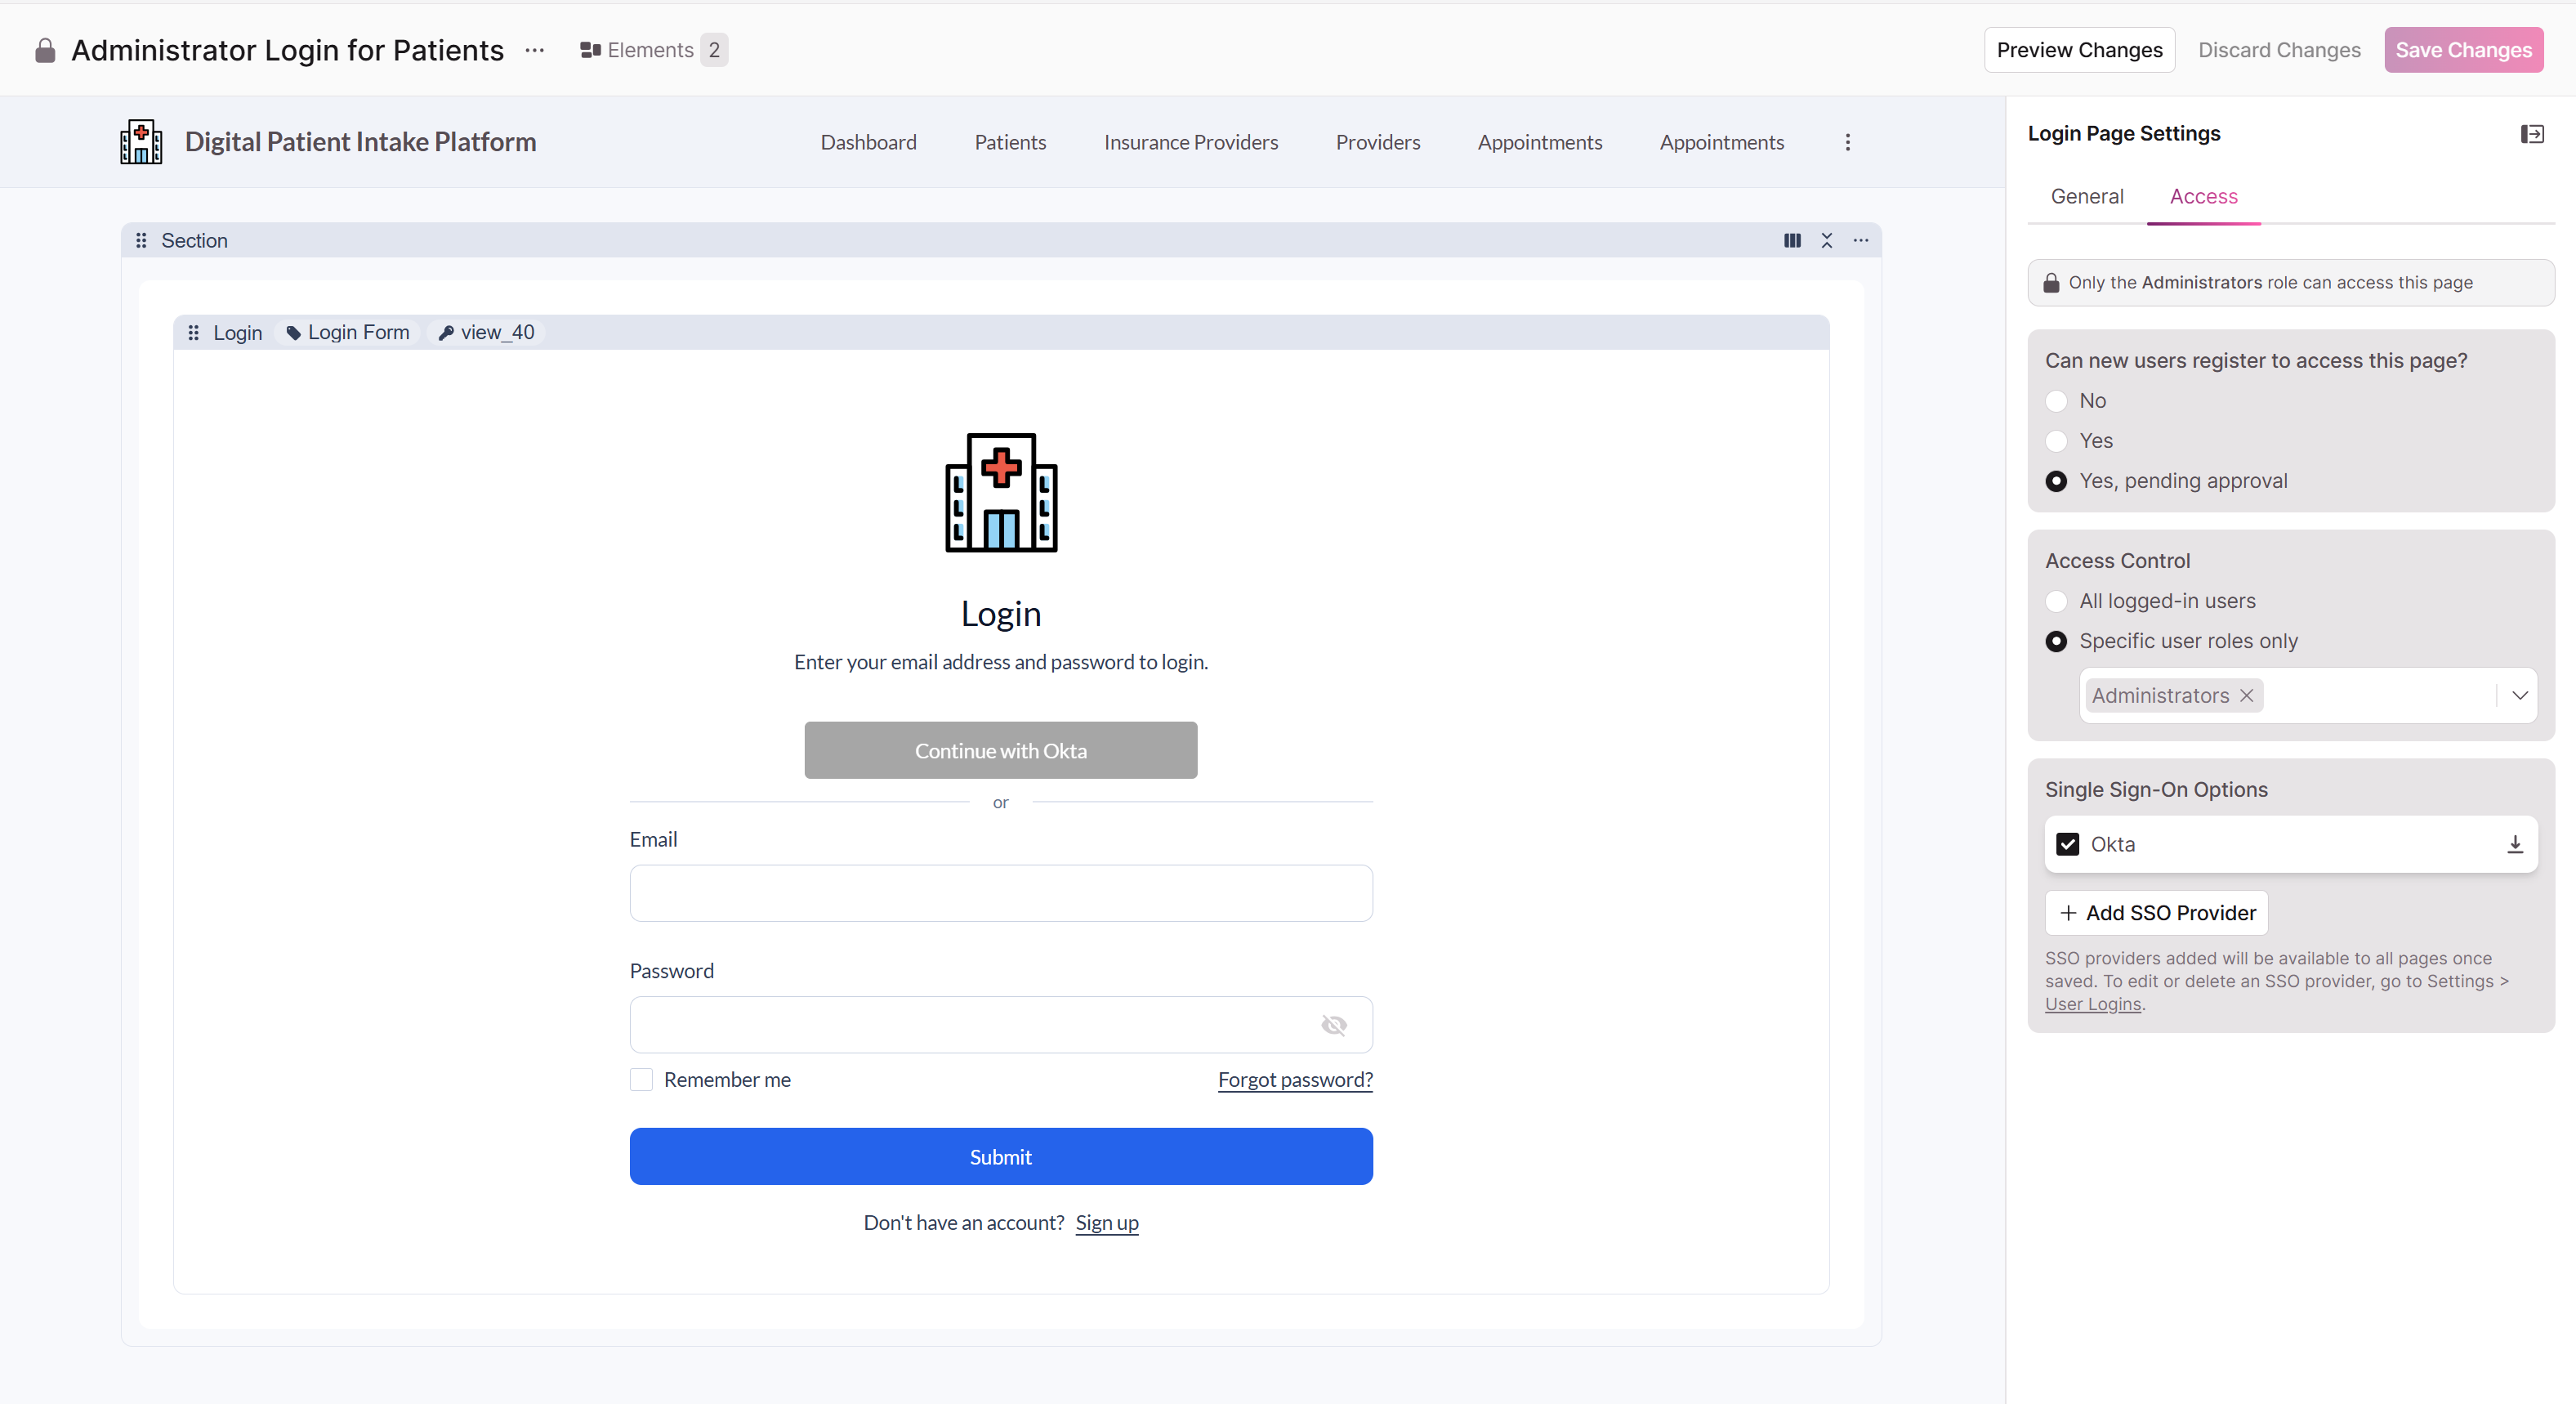Collapse the Login Page Settings panel icon
This screenshot has height=1404, width=2576.
pos(2531,134)
